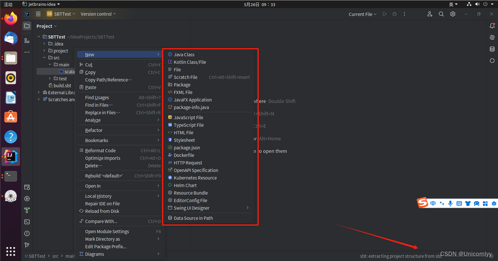Viewport: 498px width, 261px height.
Task: Open Project view mode dropdown
Action: [x=47, y=26]
